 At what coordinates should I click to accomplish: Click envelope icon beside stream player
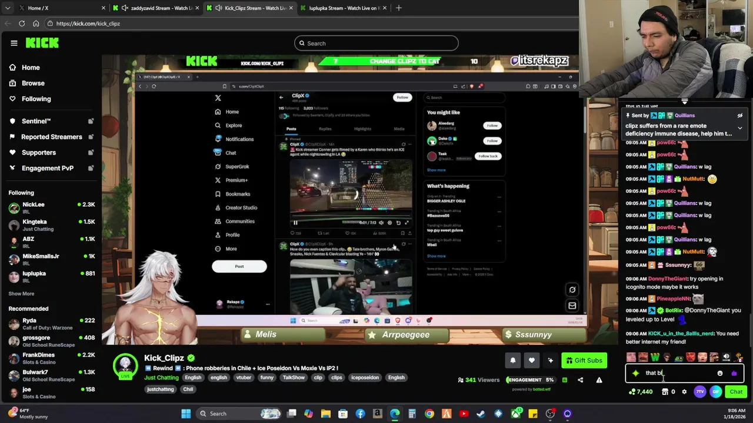(572, 305)
